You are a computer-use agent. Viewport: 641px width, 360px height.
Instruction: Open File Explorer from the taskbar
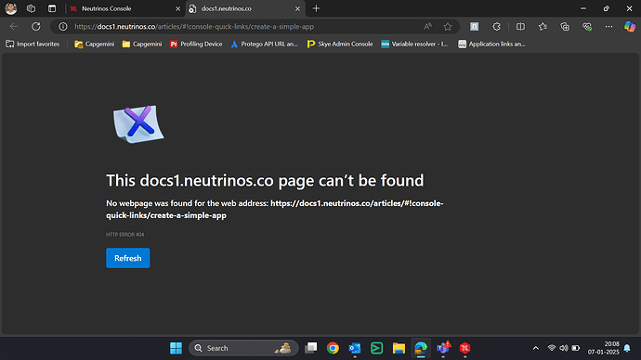point(399,348)
